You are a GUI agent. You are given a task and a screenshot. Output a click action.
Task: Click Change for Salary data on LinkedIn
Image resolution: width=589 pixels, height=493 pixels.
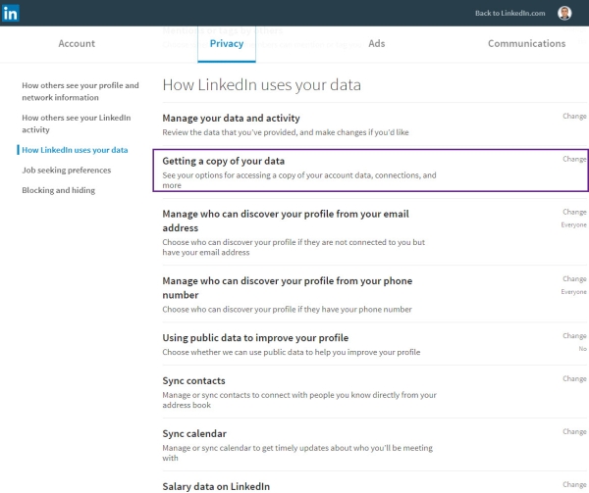pos(574,484)
